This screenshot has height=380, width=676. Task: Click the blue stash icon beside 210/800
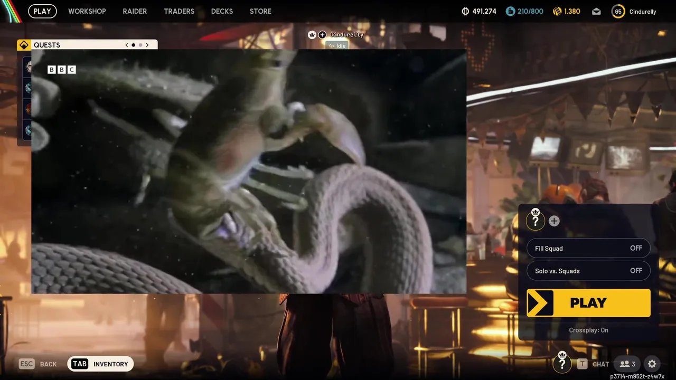(510, 11)
